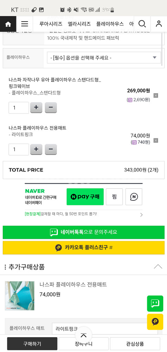This screenshot has width=167, height=352.
Task: Open the 플레이하우스 required option dropdown
Action: (104, 58)
